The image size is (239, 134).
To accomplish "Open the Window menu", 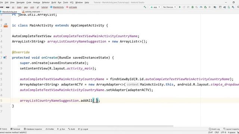I will [x=79, y=3].
